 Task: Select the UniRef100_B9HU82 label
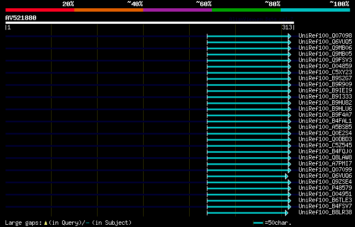(325, 103)
